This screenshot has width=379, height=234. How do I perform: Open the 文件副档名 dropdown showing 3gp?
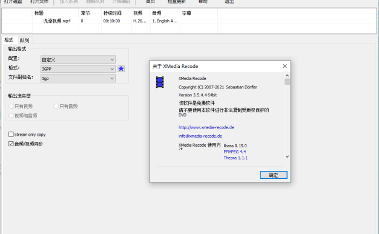tap(78, 78)
